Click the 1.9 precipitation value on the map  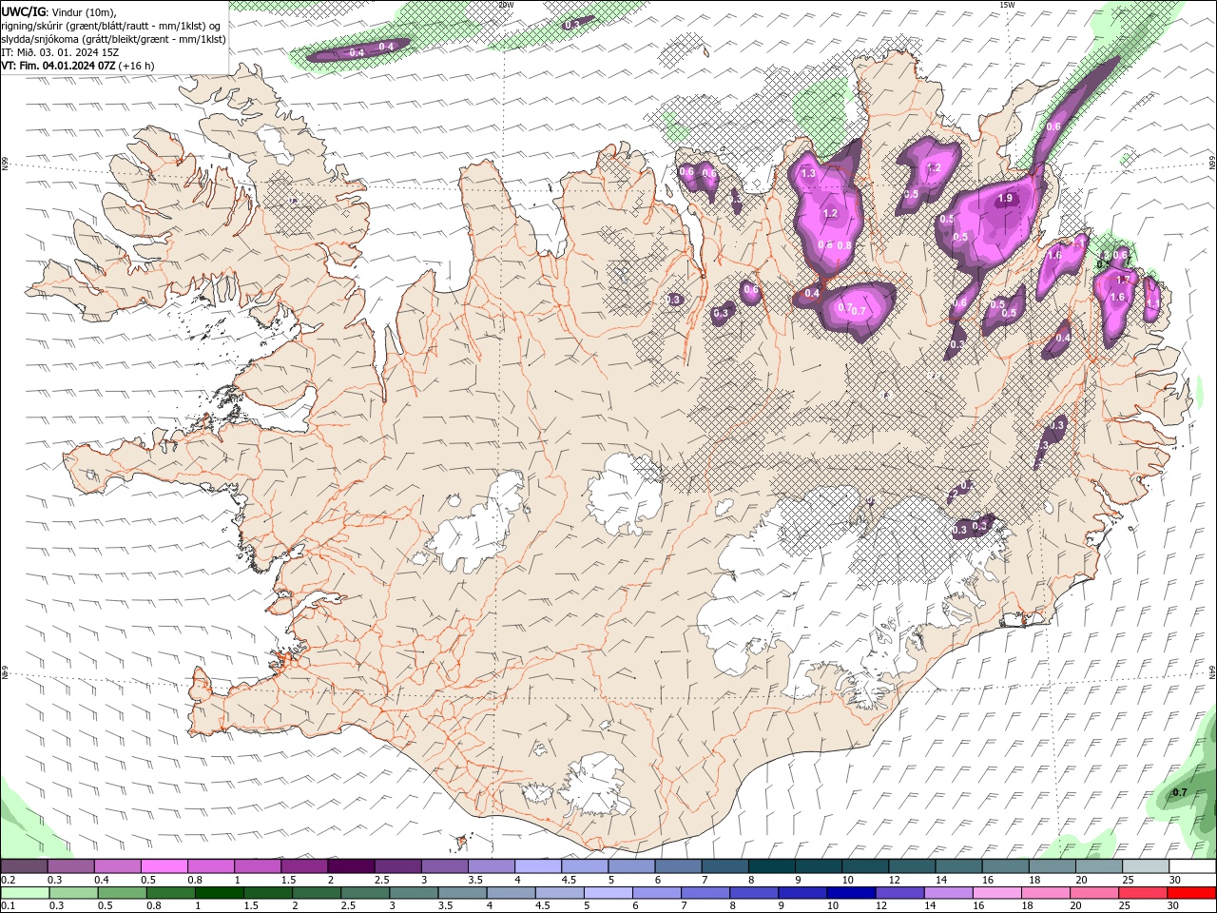pos(1005,199)
